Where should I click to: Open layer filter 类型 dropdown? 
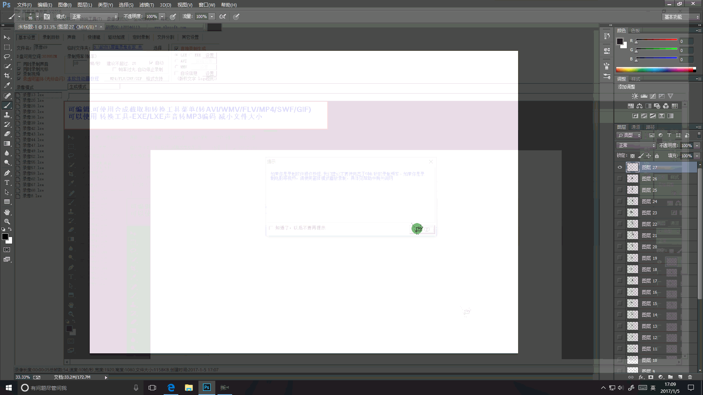click(629, 135)
